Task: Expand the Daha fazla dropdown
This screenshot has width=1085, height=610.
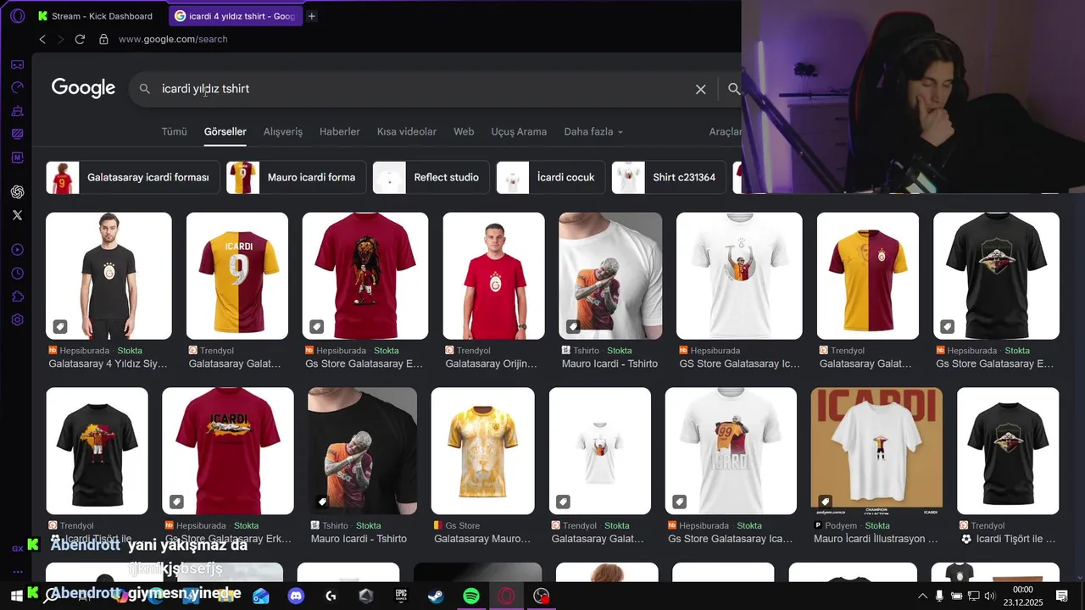Action: (593, 131)
